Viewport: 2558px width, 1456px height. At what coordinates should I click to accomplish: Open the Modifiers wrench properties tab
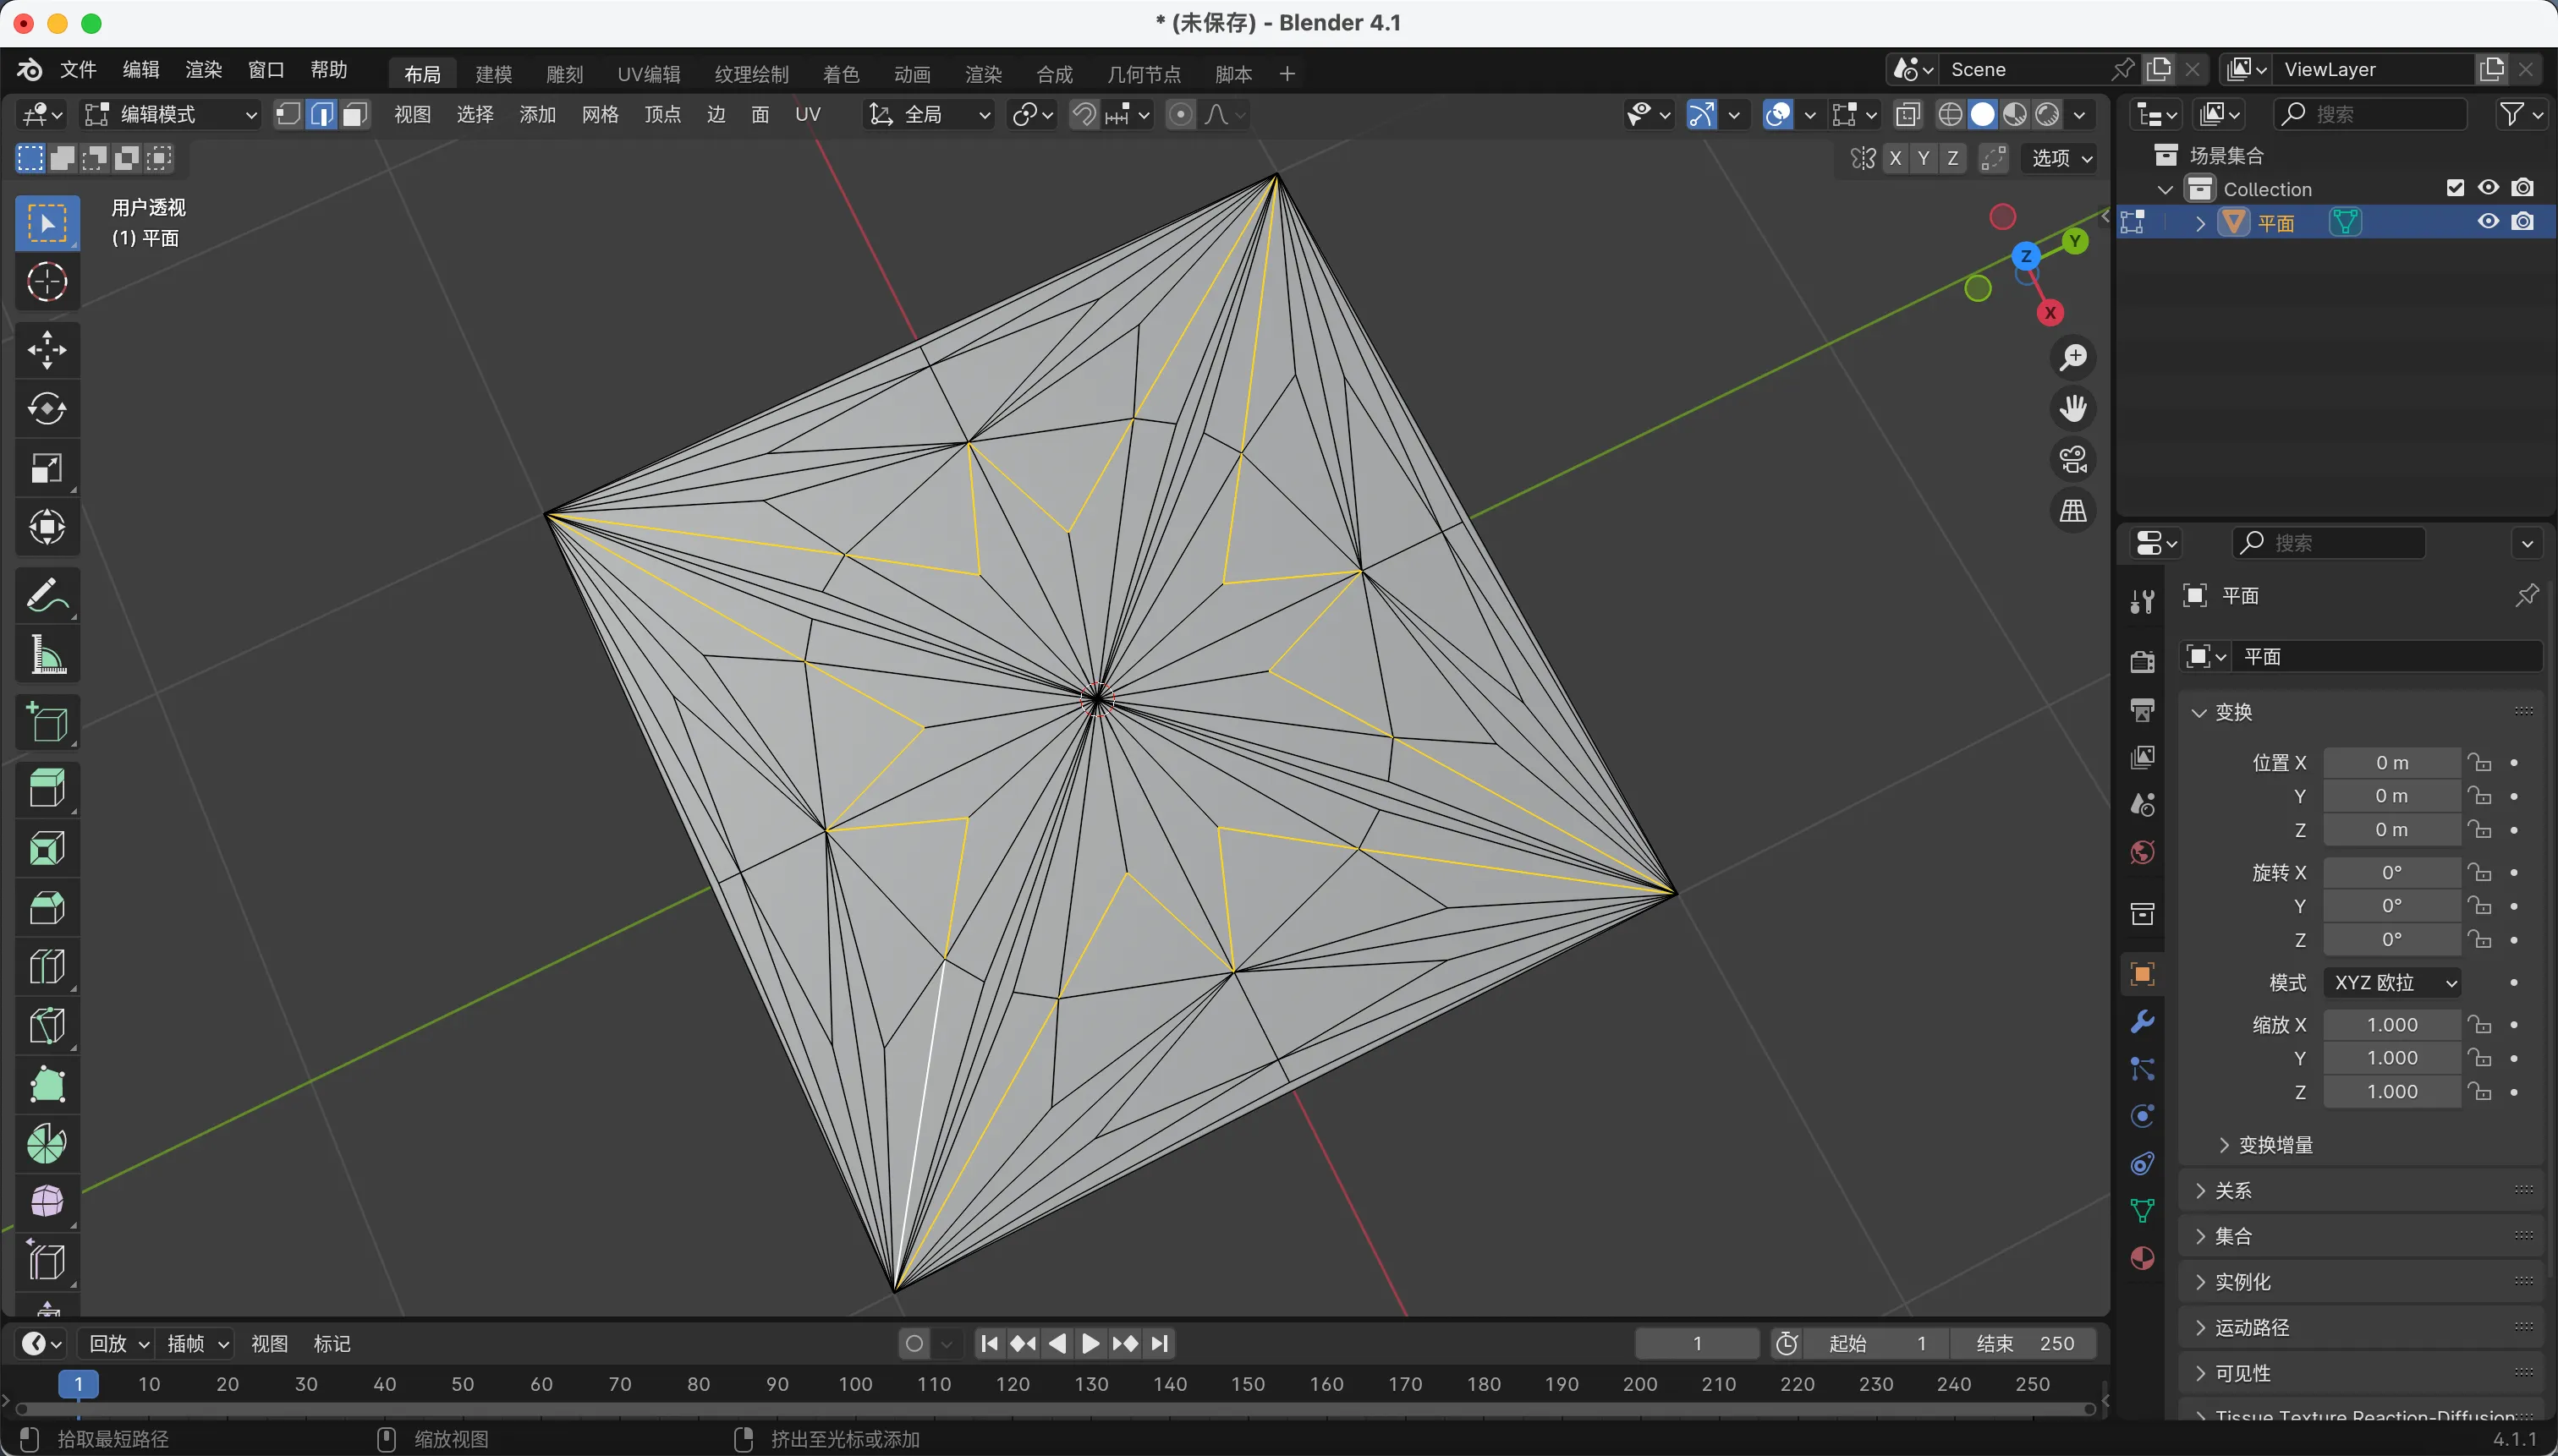point(2142,1022)
